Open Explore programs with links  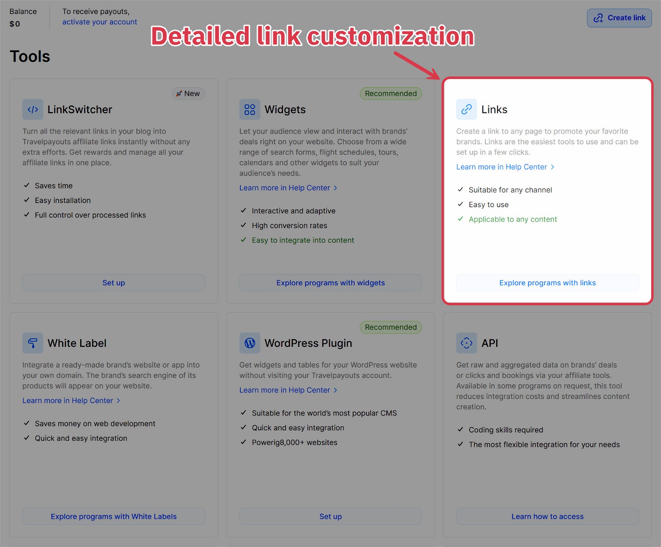[x=547, y=283]
